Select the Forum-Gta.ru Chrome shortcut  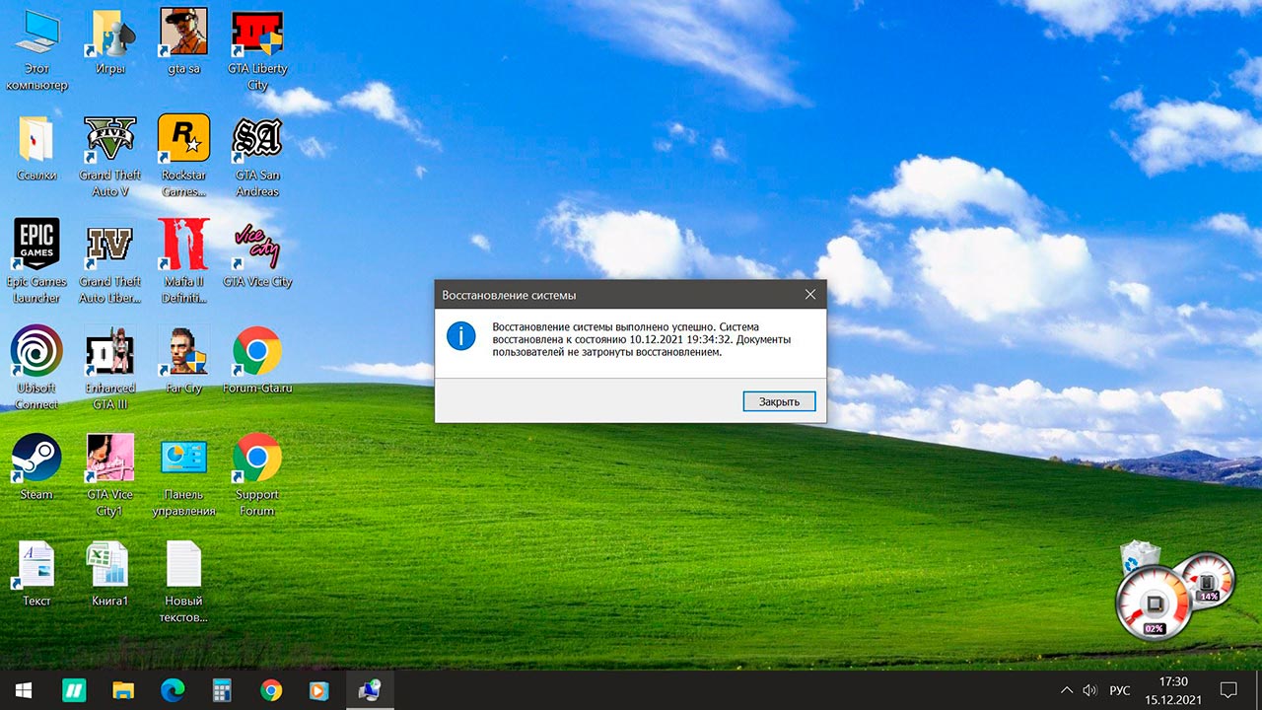257,362
